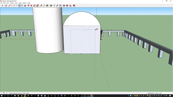The height and width of the screenshot is (97, 173).
Task: Open the Edit menu
Action: [x=4, y=3]
